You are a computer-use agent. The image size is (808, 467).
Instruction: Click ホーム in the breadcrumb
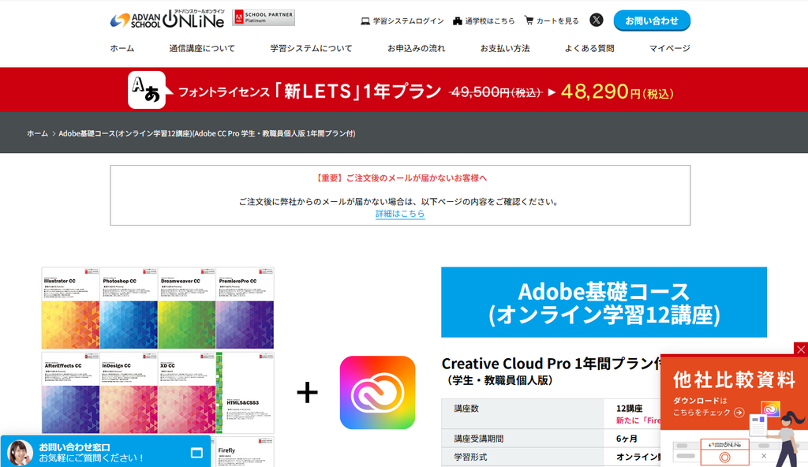point(38,133)
